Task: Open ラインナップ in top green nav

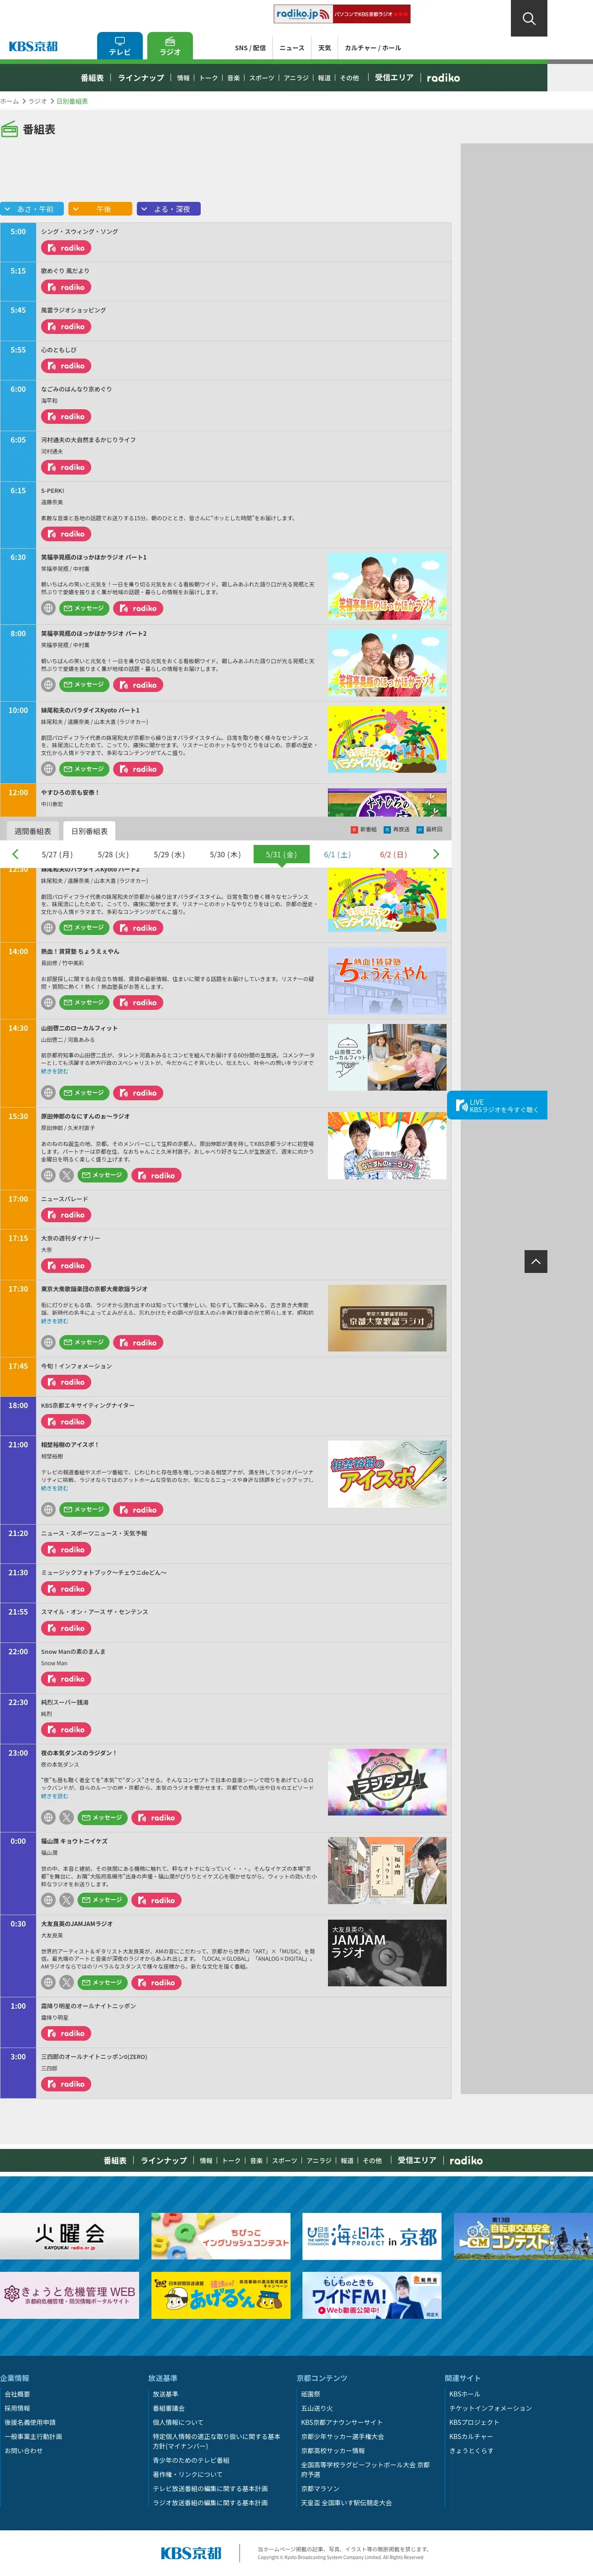Action: click(x=141, y=77)
